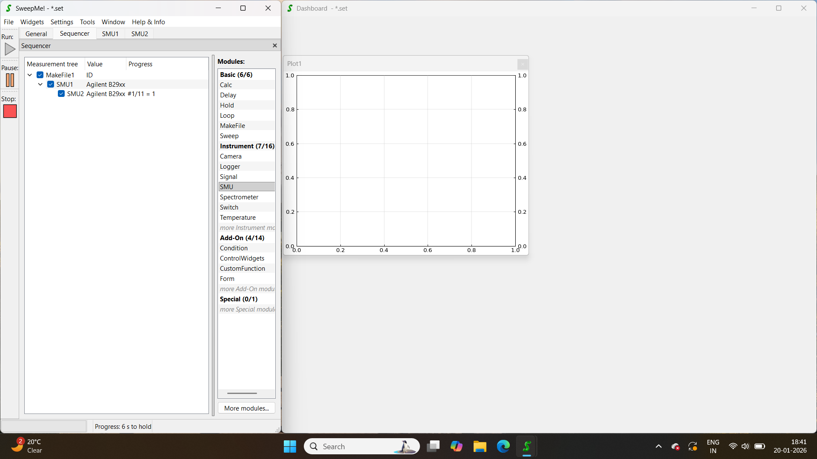Click the modules list horizontal scrollbar

[242, 393]
